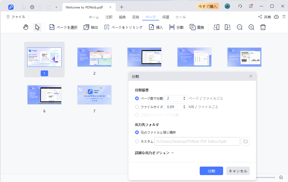Select the hand pan tool
This screenshot has height=182, width=288.
tap(26, 27)
